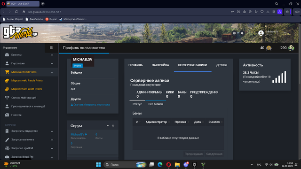This screenshot has height=169, width=301.
Task: Toggle the sidebar hamburger menu
Action: [x=51, y=48]
